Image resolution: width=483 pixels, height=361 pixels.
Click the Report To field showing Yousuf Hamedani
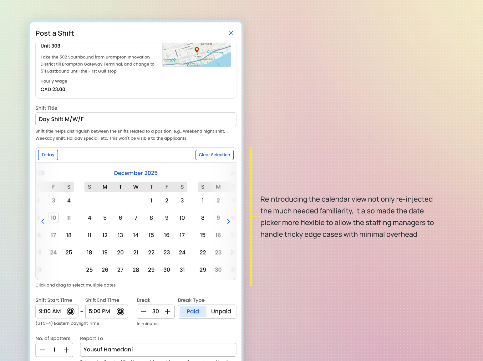pyautogui.click(x=158, y=350)
